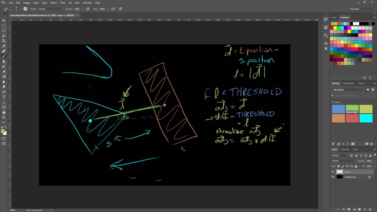This screenshot has height=212, width=377.
Task: Pick the cyan library color swatch
Action: [366, 118]
